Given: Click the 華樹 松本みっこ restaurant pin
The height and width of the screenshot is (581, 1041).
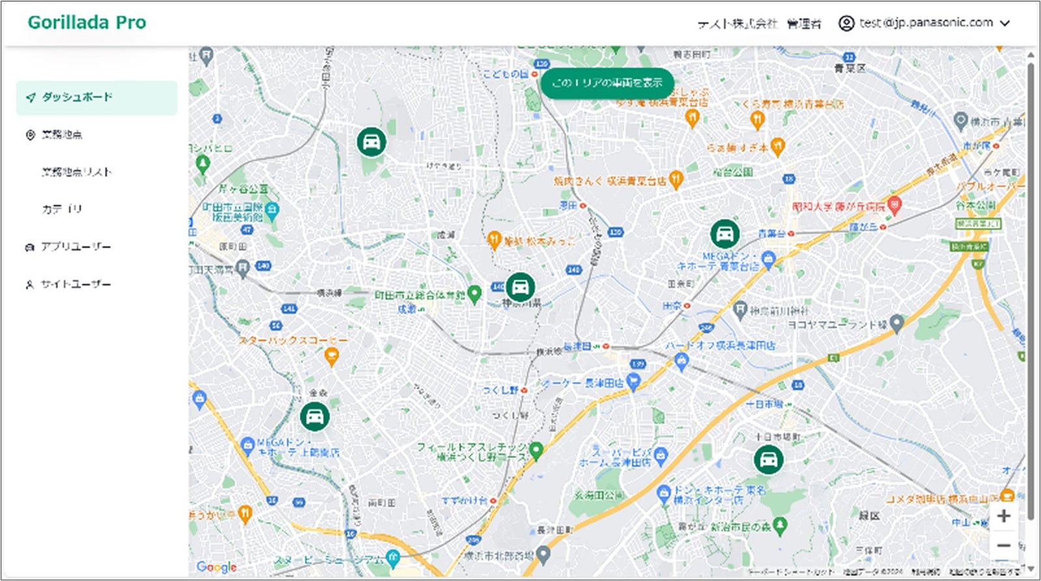Looking at the screenshot, I should 494,239.
